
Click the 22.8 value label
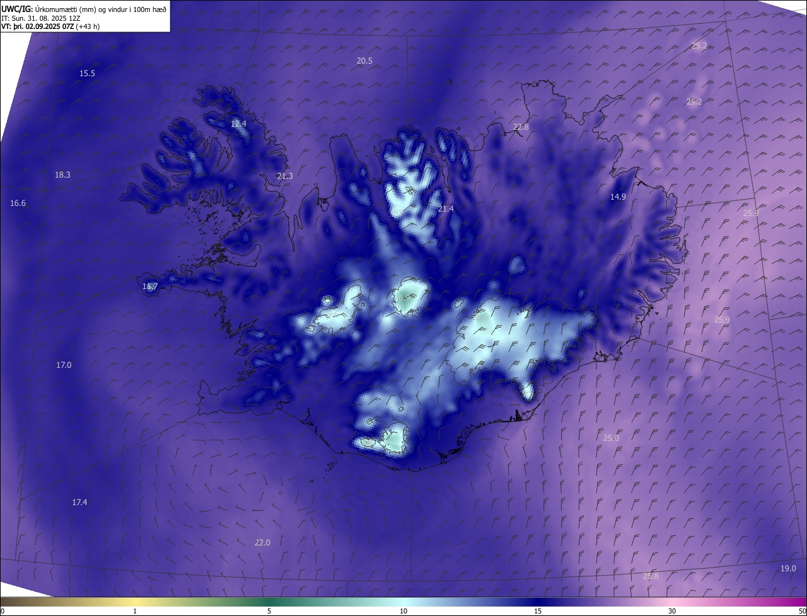pyautogui.click(x=521, y=127)
